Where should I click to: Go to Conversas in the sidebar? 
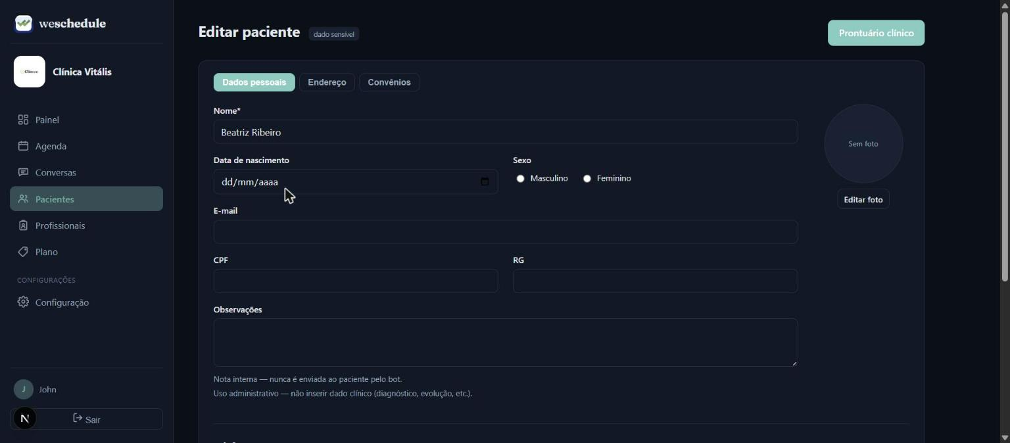[86, 172]
